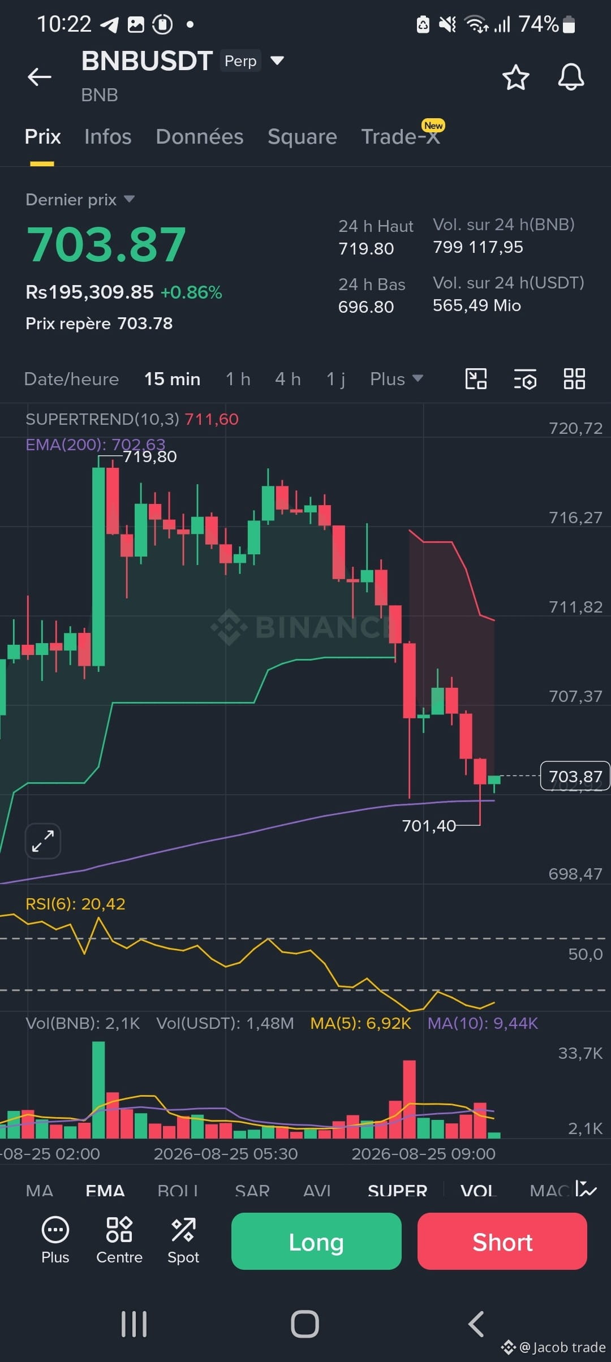Screen dimensions: 611x1362
Task: Tap the RSI(6) indicator label
Action: [75, 904]
